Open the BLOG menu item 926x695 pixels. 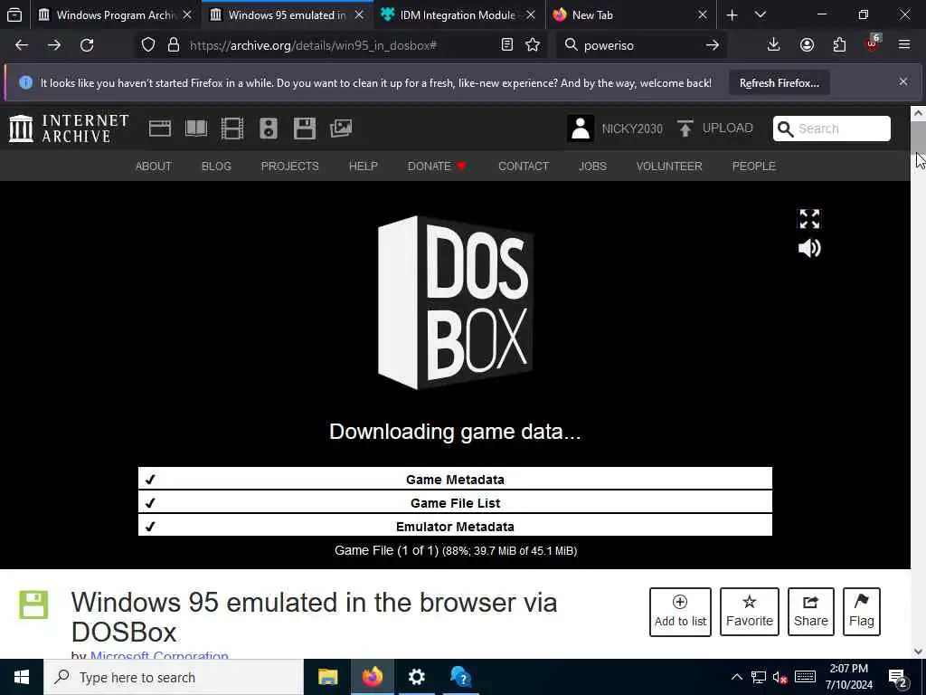[216, 167]
